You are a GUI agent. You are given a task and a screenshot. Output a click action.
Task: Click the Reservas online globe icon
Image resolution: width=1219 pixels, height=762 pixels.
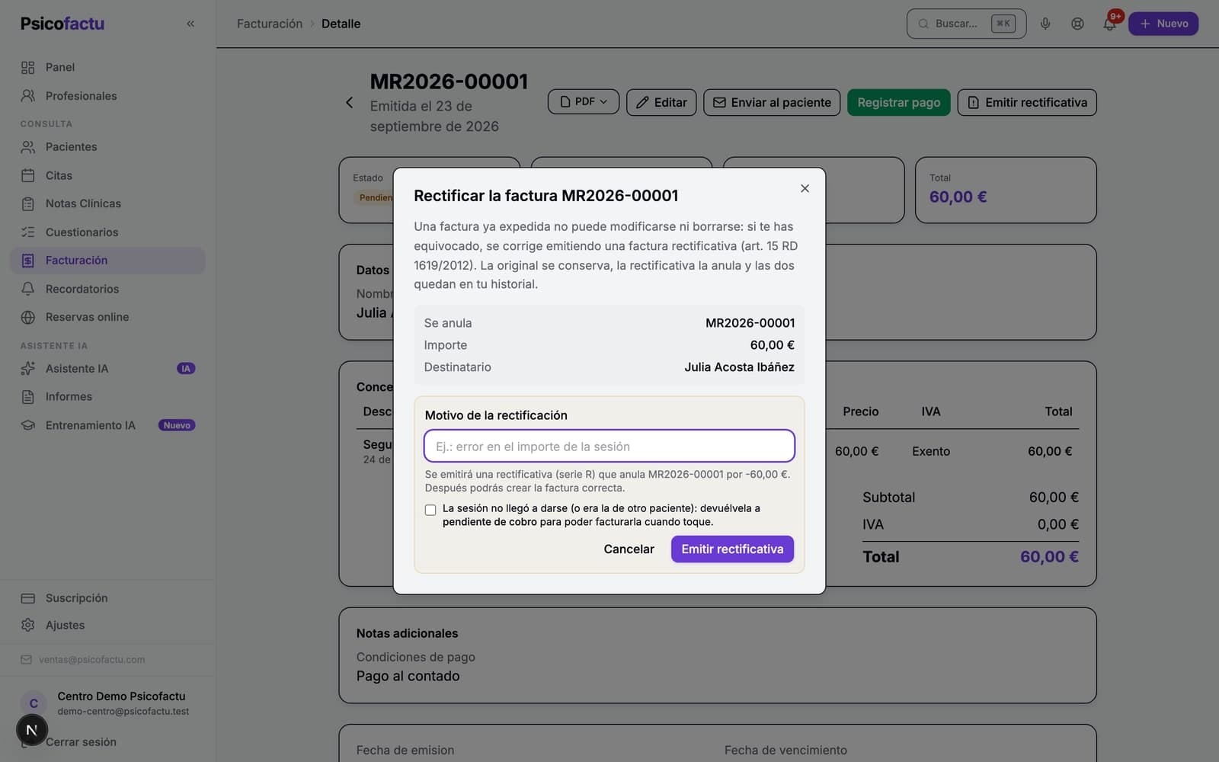tap(28, 317)
